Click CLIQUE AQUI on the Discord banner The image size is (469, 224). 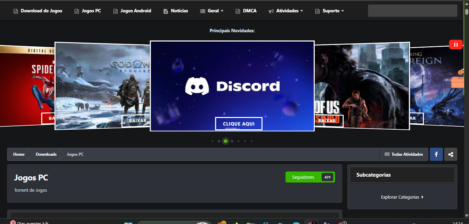click(x=238, y=123)
